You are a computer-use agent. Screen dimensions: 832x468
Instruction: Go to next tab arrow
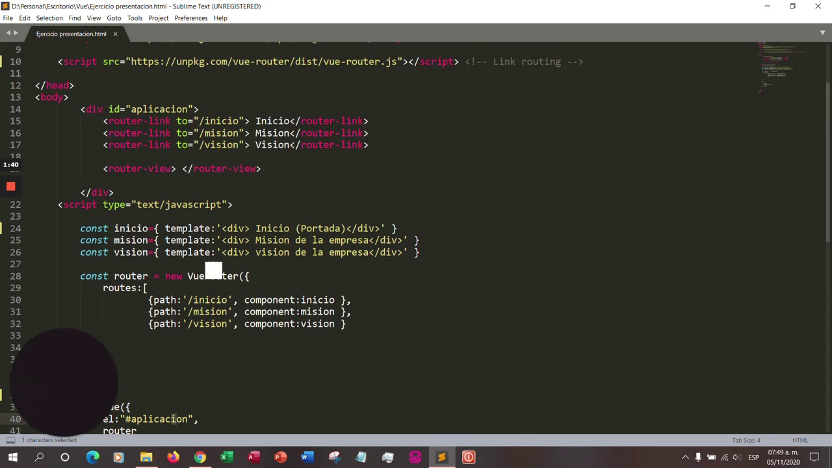pos(16,32)
